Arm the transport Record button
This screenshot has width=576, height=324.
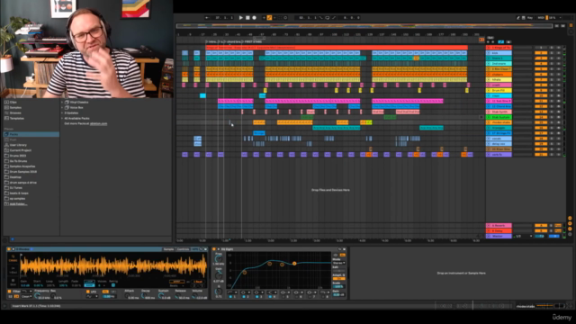254,18
